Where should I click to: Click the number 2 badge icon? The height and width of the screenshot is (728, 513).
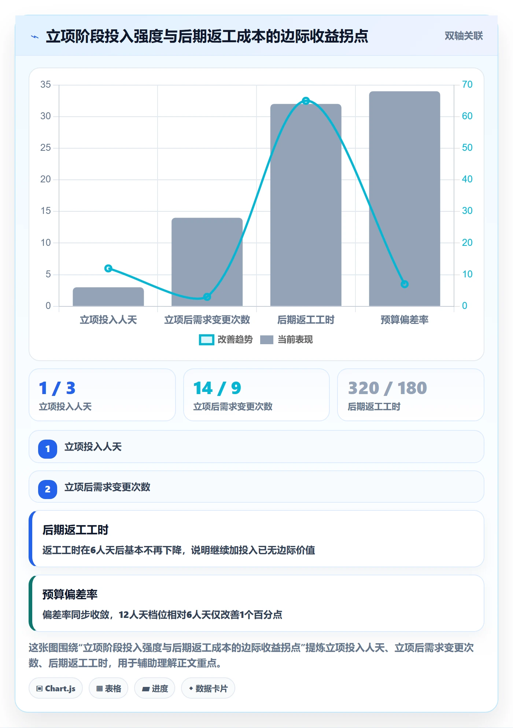[48, 489]
